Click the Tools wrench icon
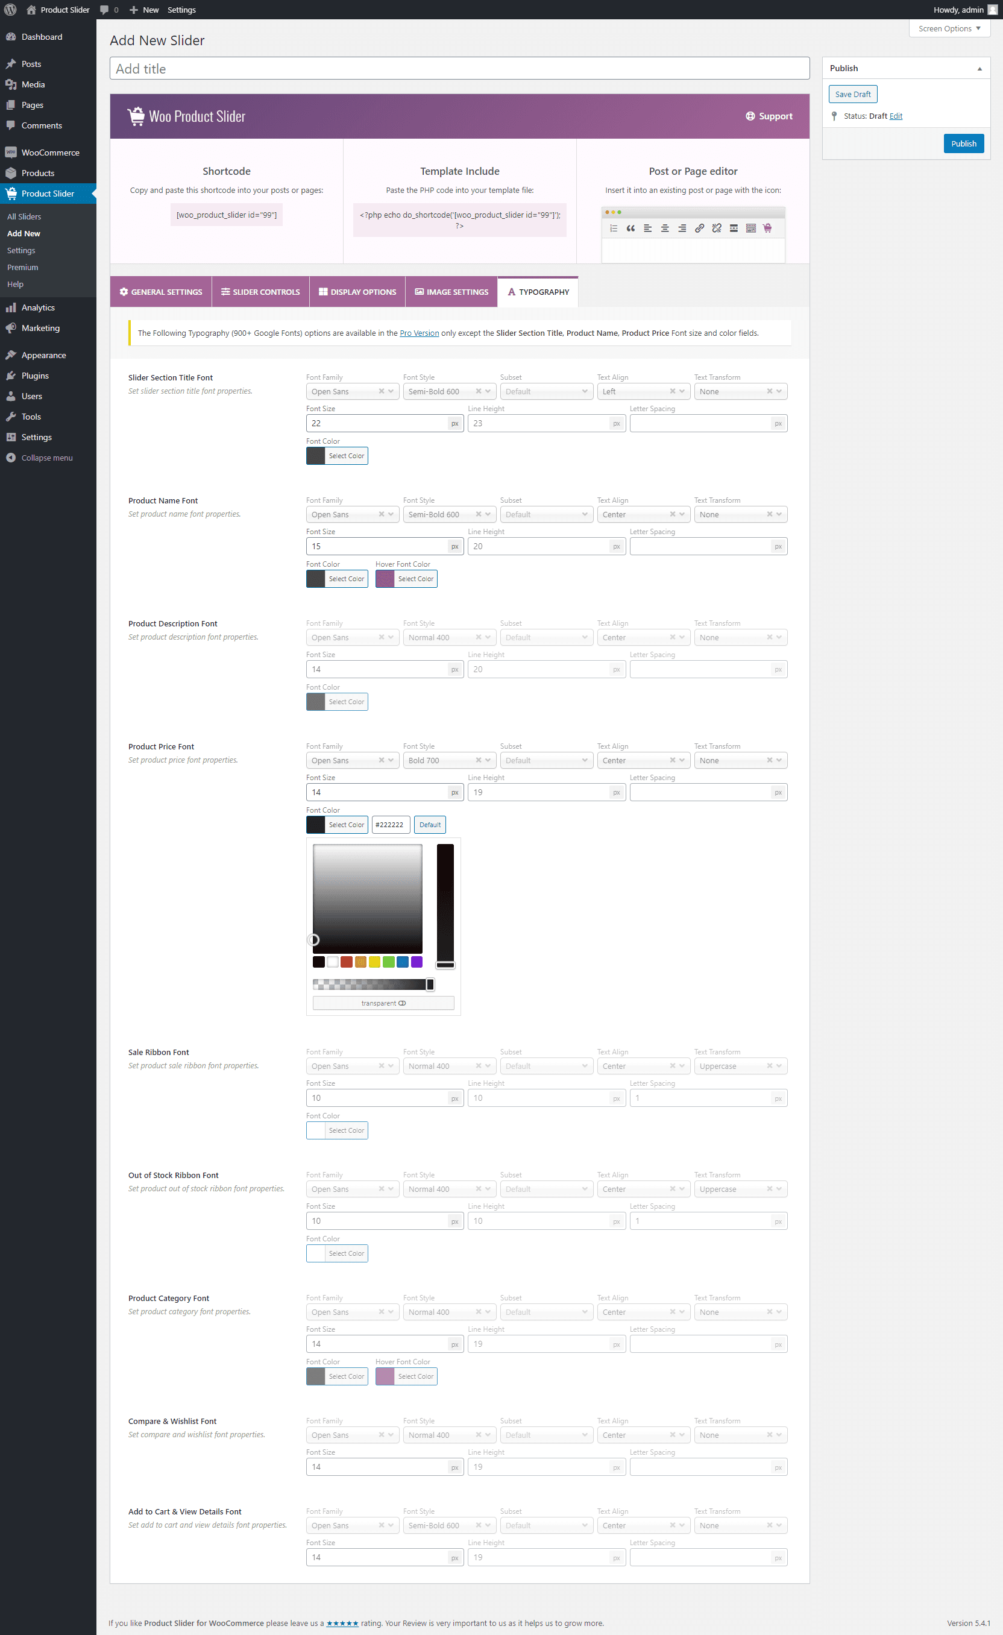Image resolution: width=1003 pixels, height=1635 pixels. (x=11, y=417)
